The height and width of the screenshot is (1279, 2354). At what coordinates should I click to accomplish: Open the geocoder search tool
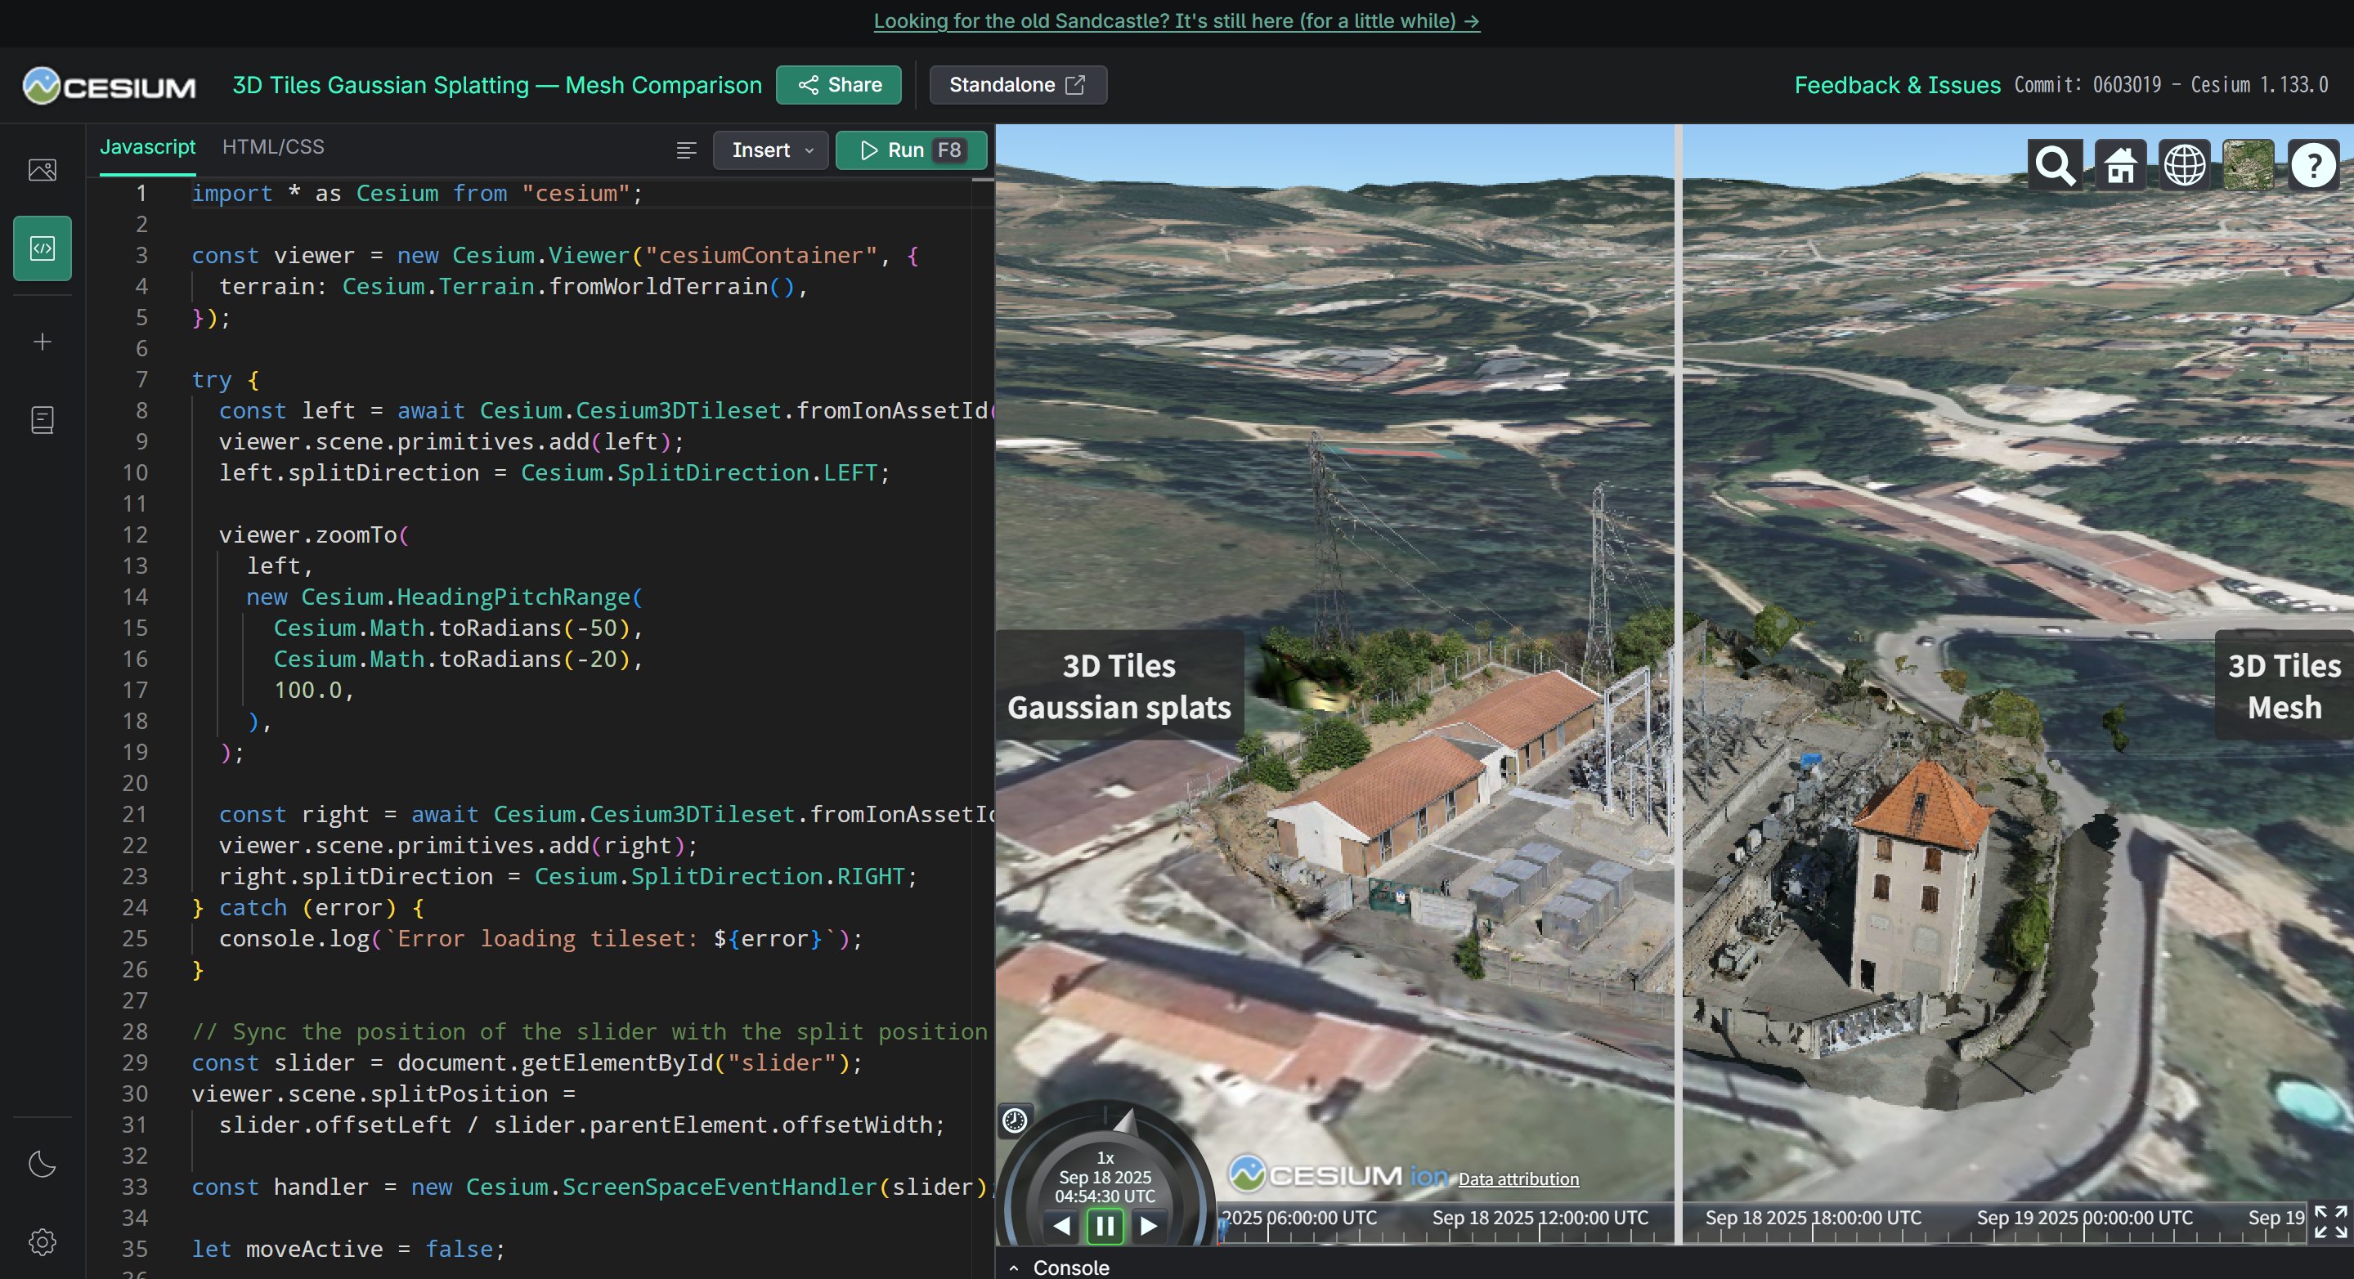point(2056,165)
